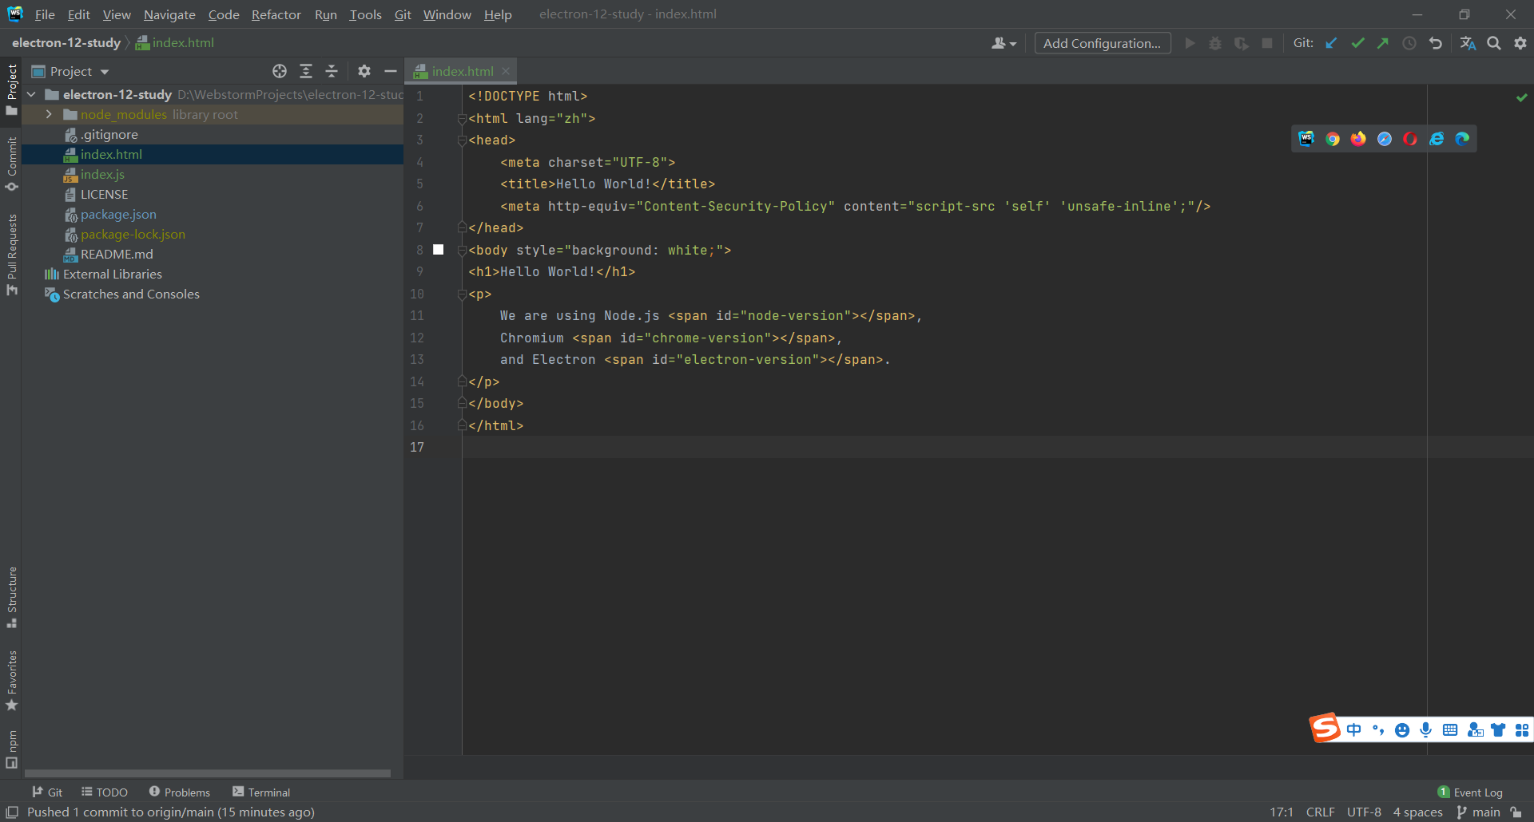The width and height of the screenshot is (1534, 822).
Task: Open in Firefox browser icon
Action: point(1358,139)
